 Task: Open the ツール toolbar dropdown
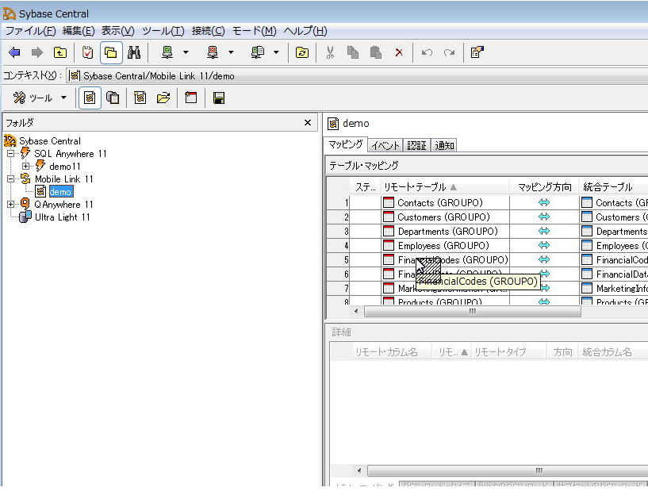point(63,98)
